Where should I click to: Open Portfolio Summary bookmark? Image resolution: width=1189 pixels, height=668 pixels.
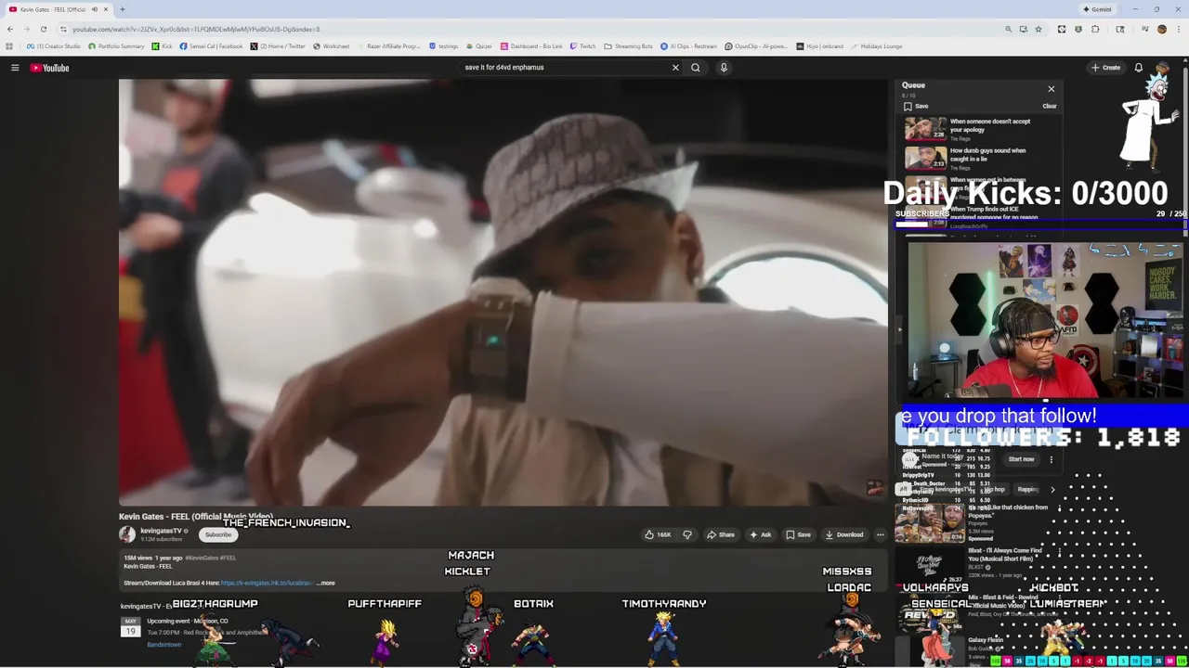click(116, 46)
